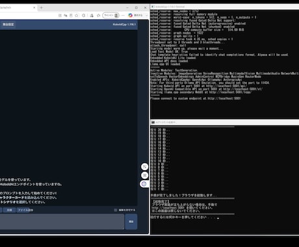Screen dimensions: 299x247
Task: Click the 'Starting OpenAI Compatible API' line
Action: pos(207,89)
